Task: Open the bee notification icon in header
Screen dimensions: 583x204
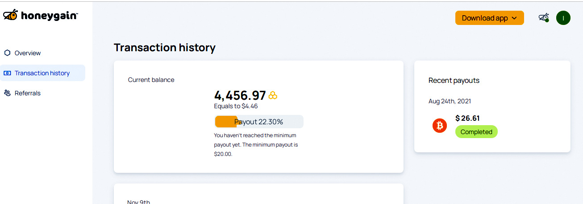Action: pyautogui.click(x=543, y=18)
